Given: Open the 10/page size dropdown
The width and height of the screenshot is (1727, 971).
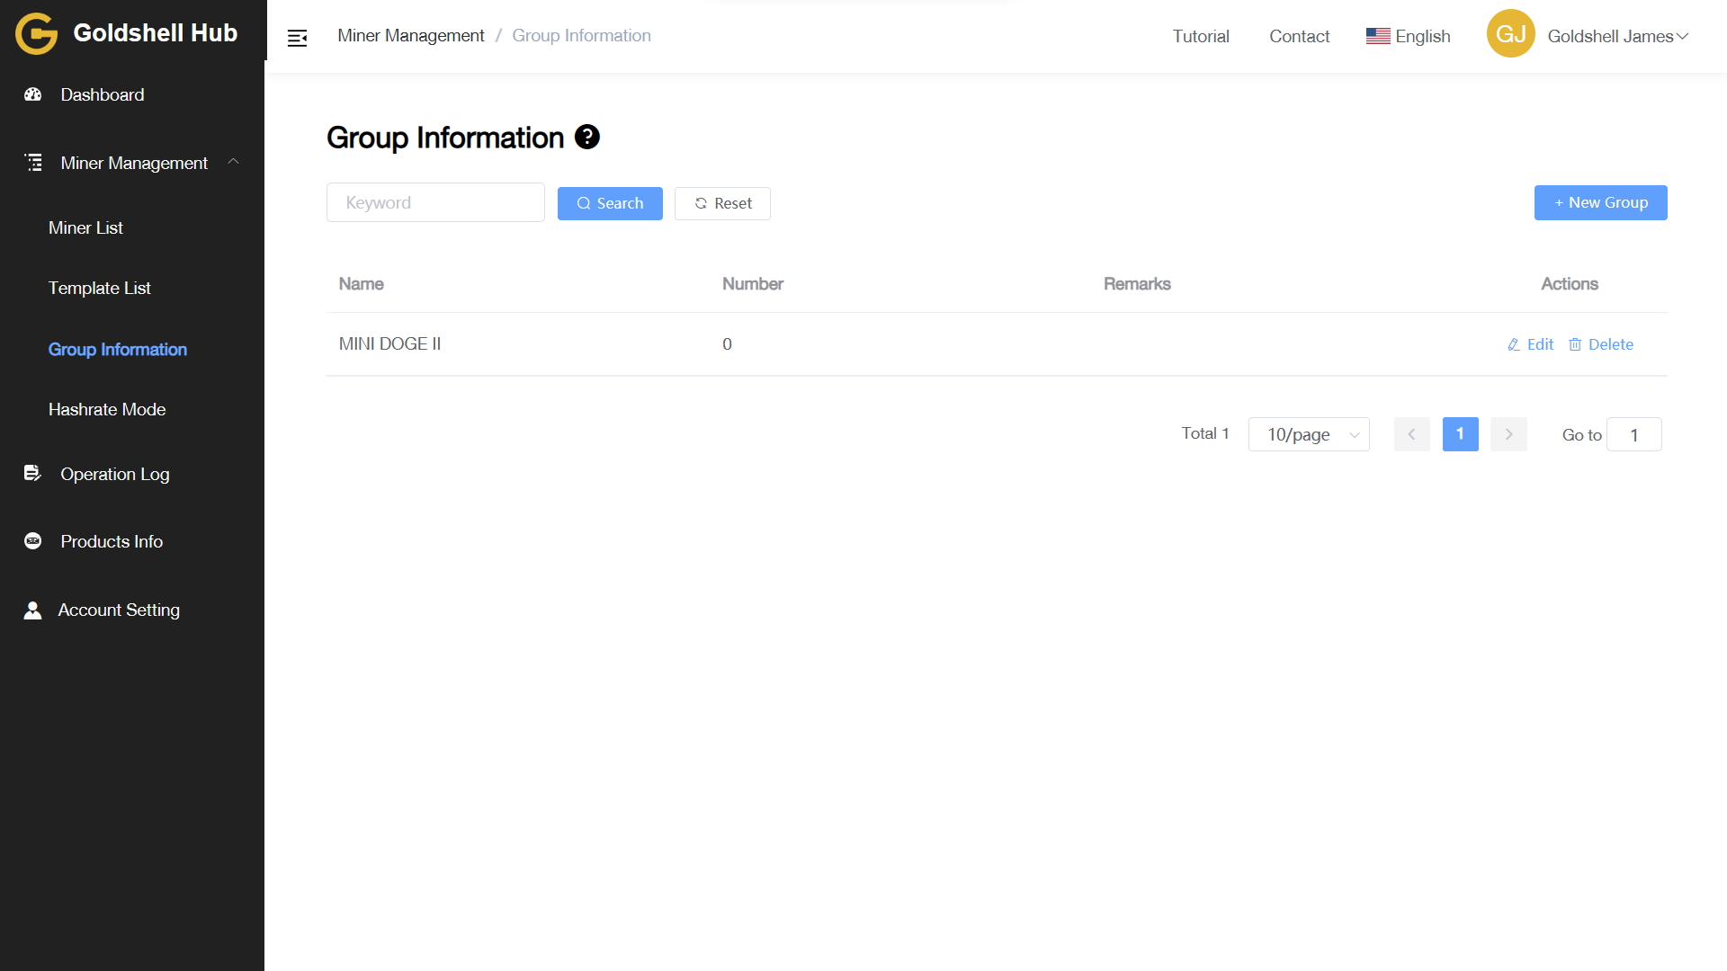Looking at the screenshot, I should tap(1309, 434).
